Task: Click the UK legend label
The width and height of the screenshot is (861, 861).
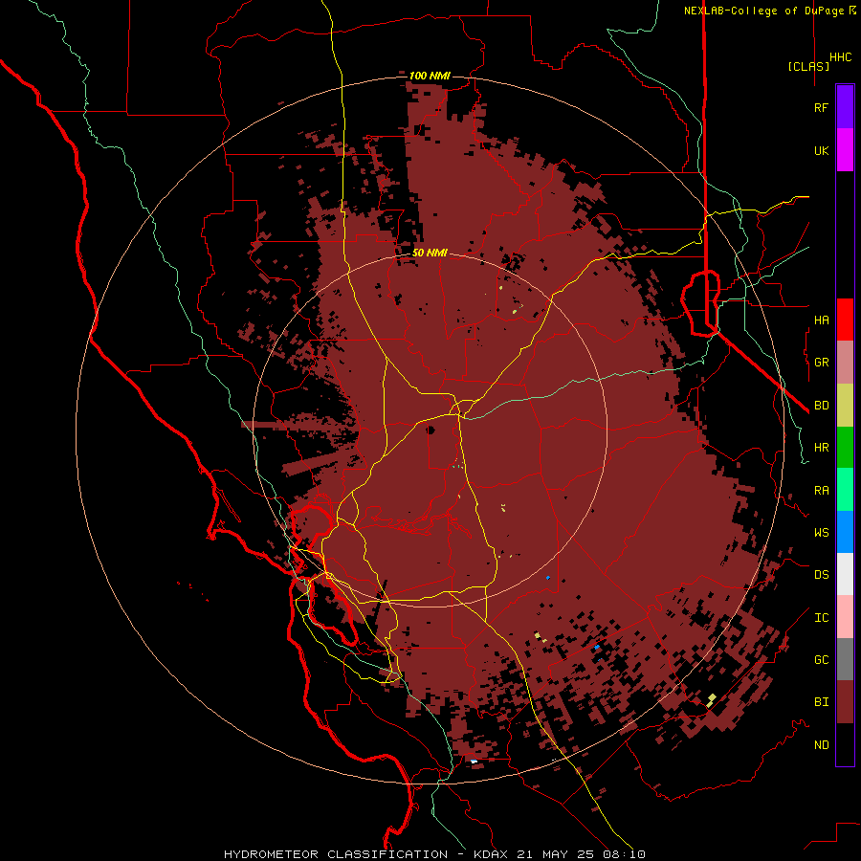Action: 821,150
